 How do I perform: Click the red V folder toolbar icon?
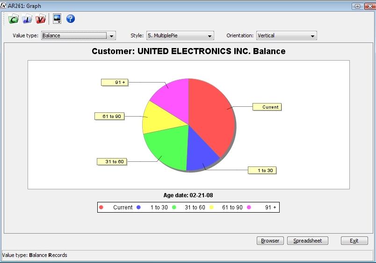(41, 19)
